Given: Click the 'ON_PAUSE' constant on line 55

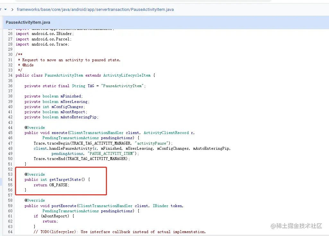Looking at the screenshot, I should tap(58, 185).
